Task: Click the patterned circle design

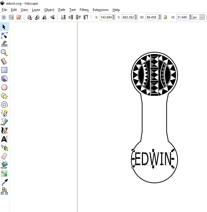Action: point(154,75)
